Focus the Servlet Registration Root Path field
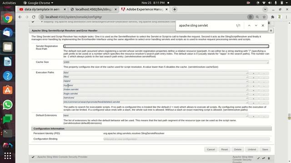Viewport: 291px width, 163px height. click(x=166, y=46)
